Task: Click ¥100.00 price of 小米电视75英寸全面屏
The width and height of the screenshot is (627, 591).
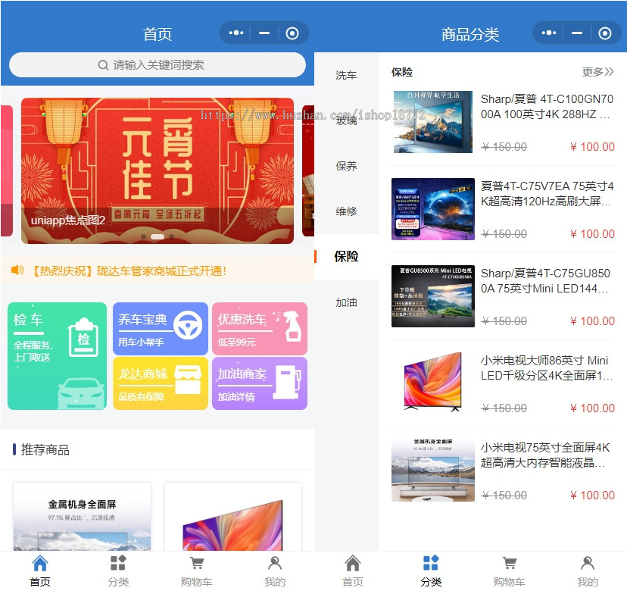Action: (592, 496)
